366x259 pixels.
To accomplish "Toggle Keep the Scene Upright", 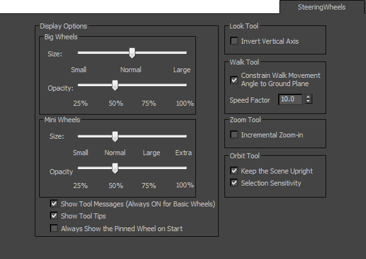I will coord(234,170).
